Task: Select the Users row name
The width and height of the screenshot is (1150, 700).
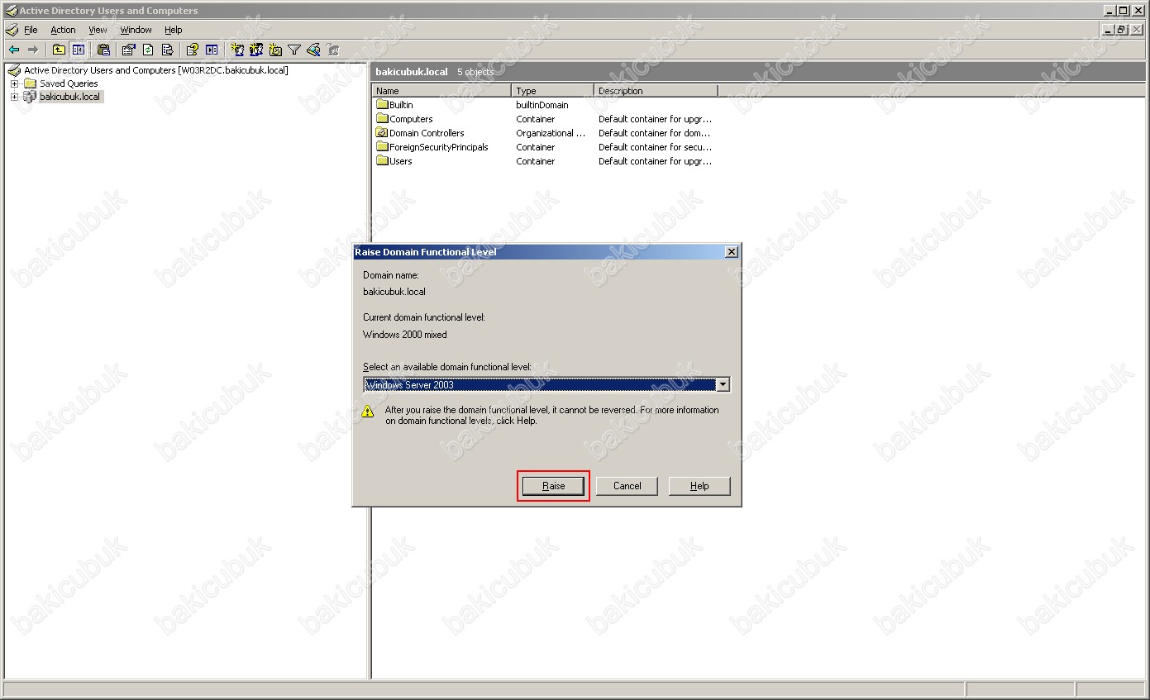Action: 400,161
